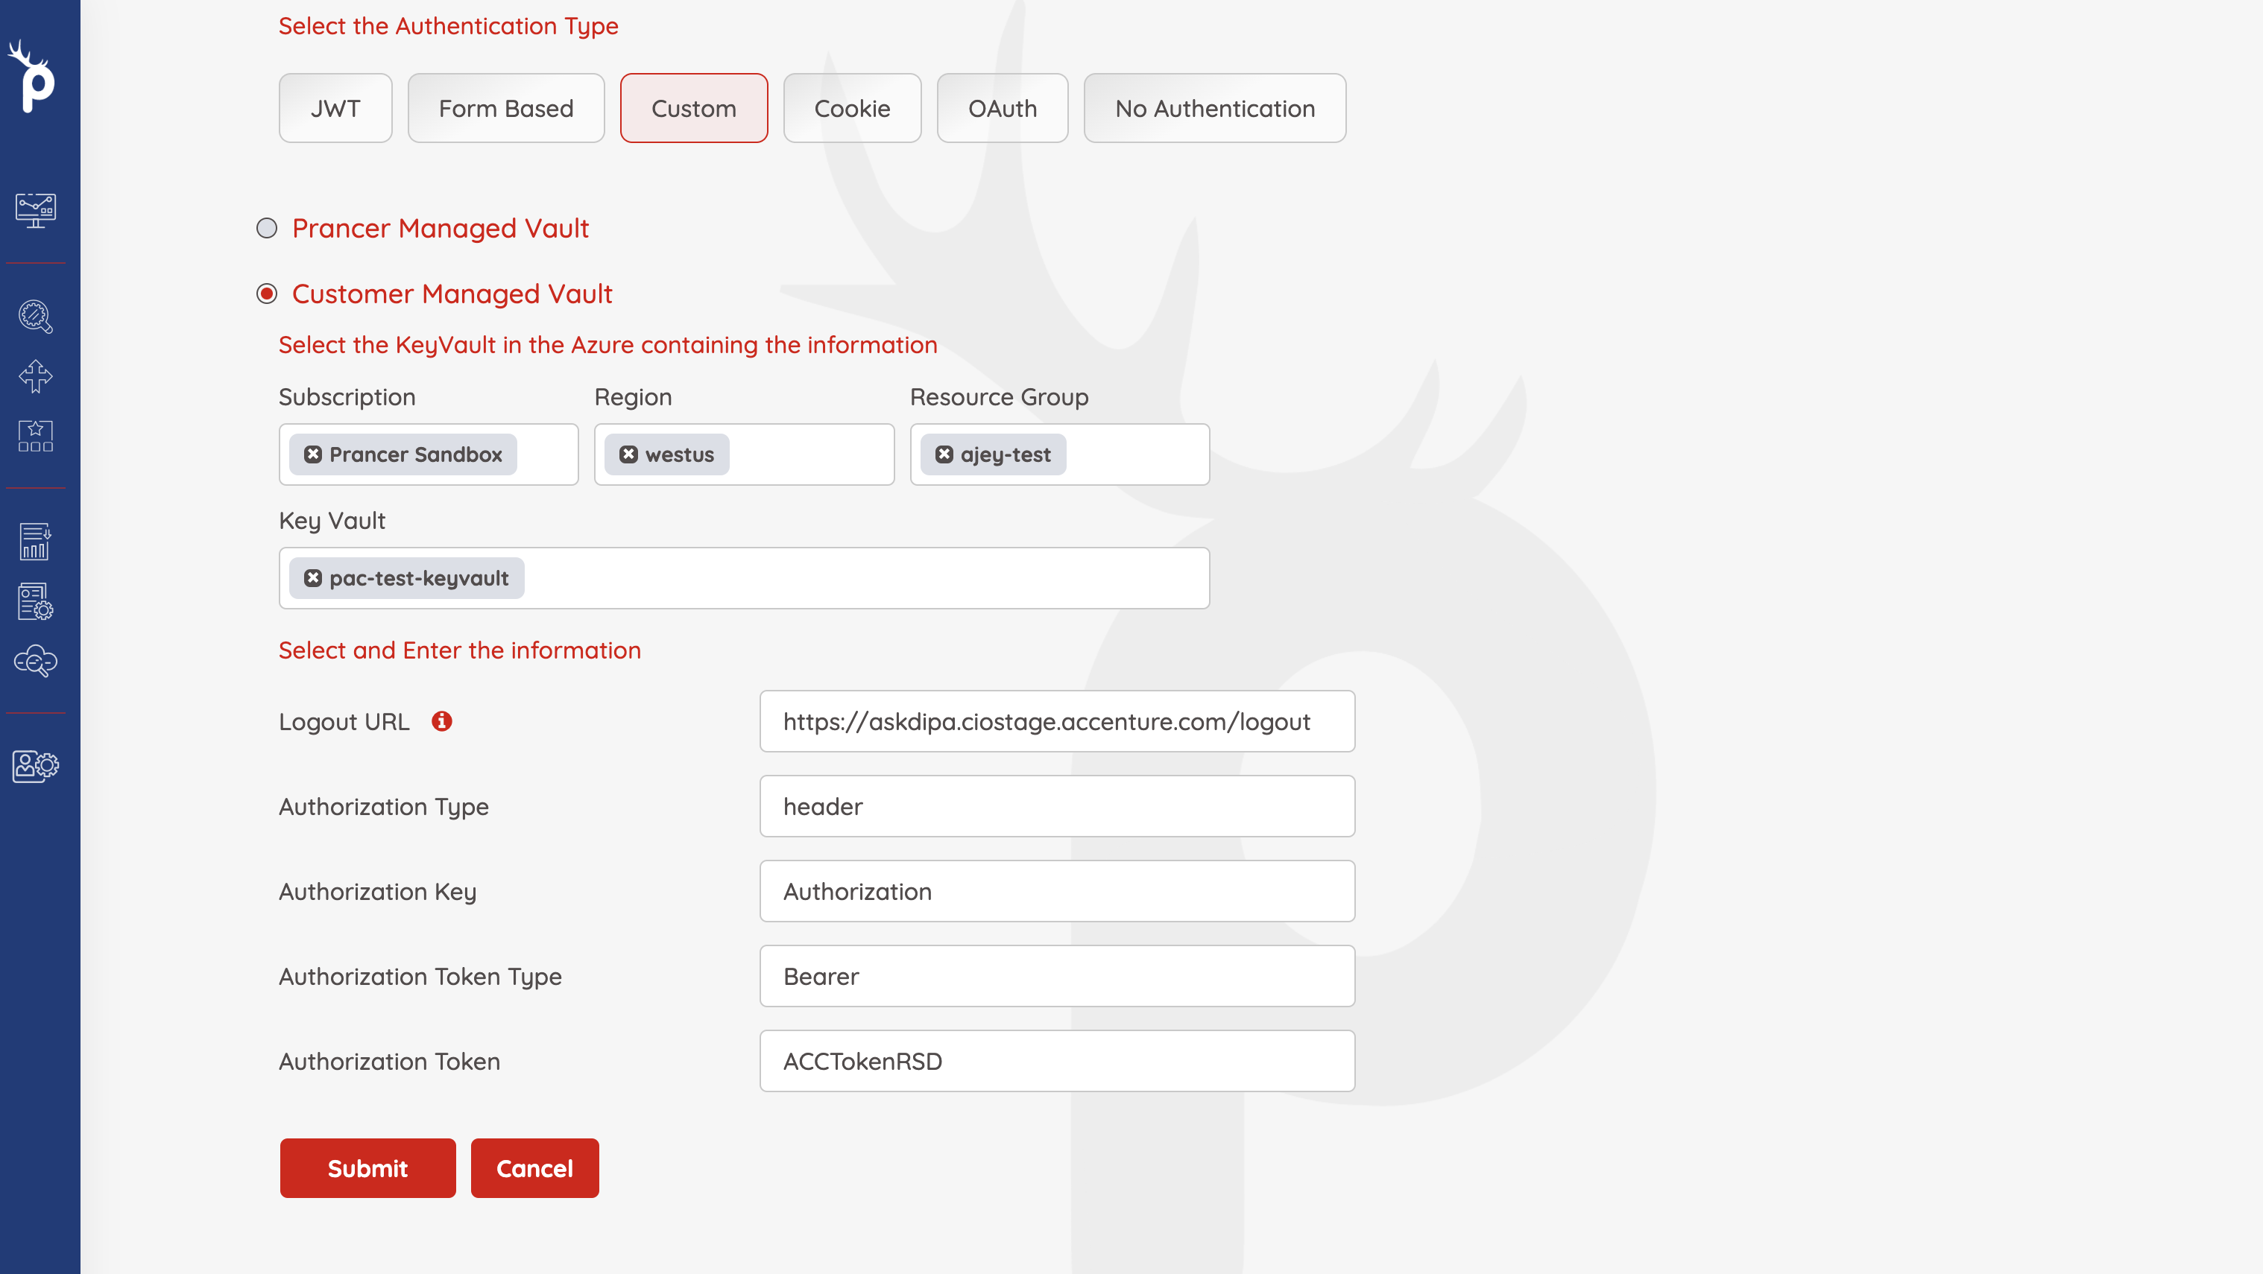
Task: Click the Submit button
Action: 367,1168
